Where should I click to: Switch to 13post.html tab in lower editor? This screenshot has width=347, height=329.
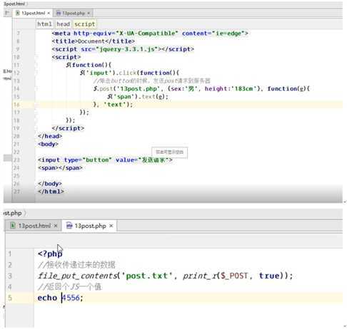(34, 226)
